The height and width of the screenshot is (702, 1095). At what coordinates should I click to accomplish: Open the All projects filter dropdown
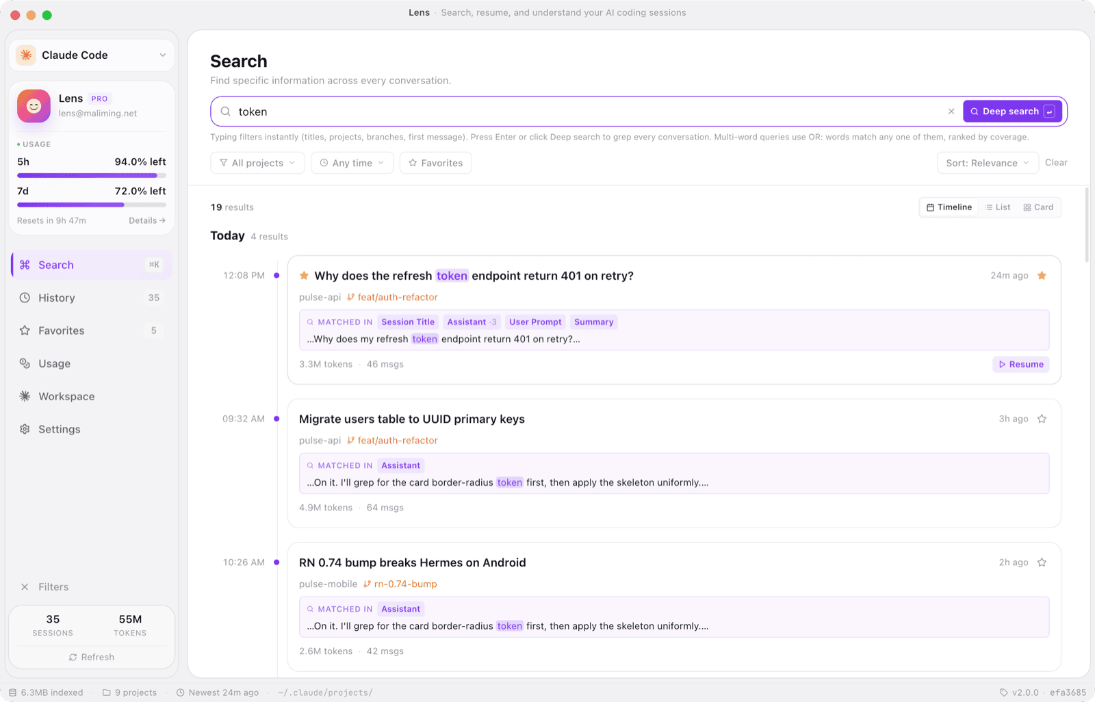pos(257,163)
